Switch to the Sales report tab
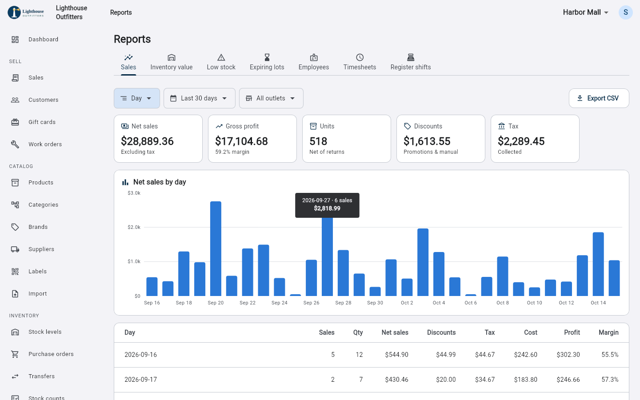640x400 pixels. [x=128, y=63]
